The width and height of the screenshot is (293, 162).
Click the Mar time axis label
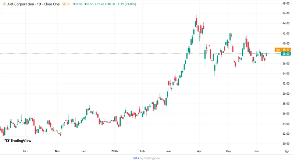(169, 151)
